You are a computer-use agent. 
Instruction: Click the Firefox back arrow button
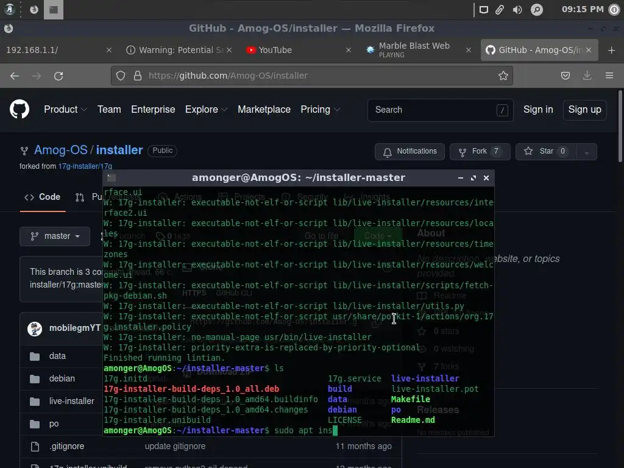click(x=15, y=76)
